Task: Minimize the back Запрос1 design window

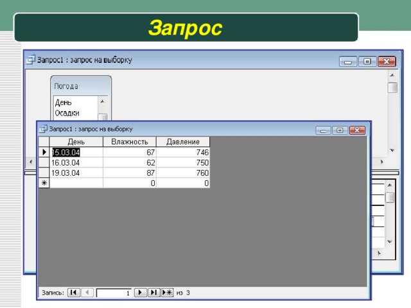Action: coord(349,62)
